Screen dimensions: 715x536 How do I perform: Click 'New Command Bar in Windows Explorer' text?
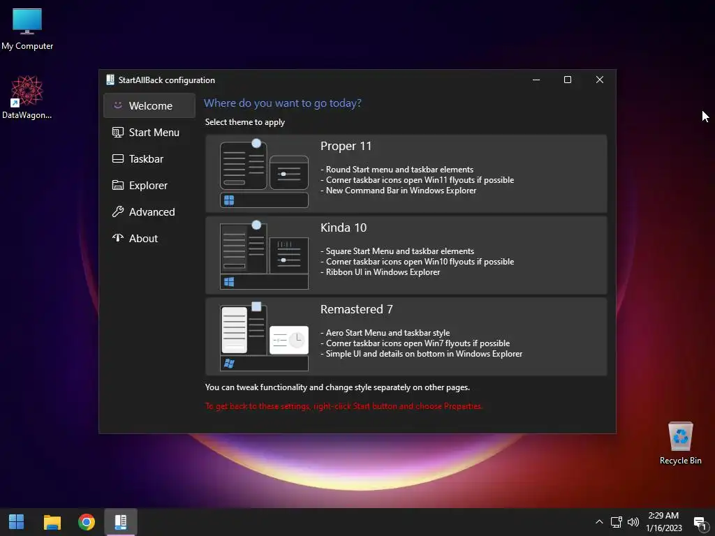(x=401, y=191)
